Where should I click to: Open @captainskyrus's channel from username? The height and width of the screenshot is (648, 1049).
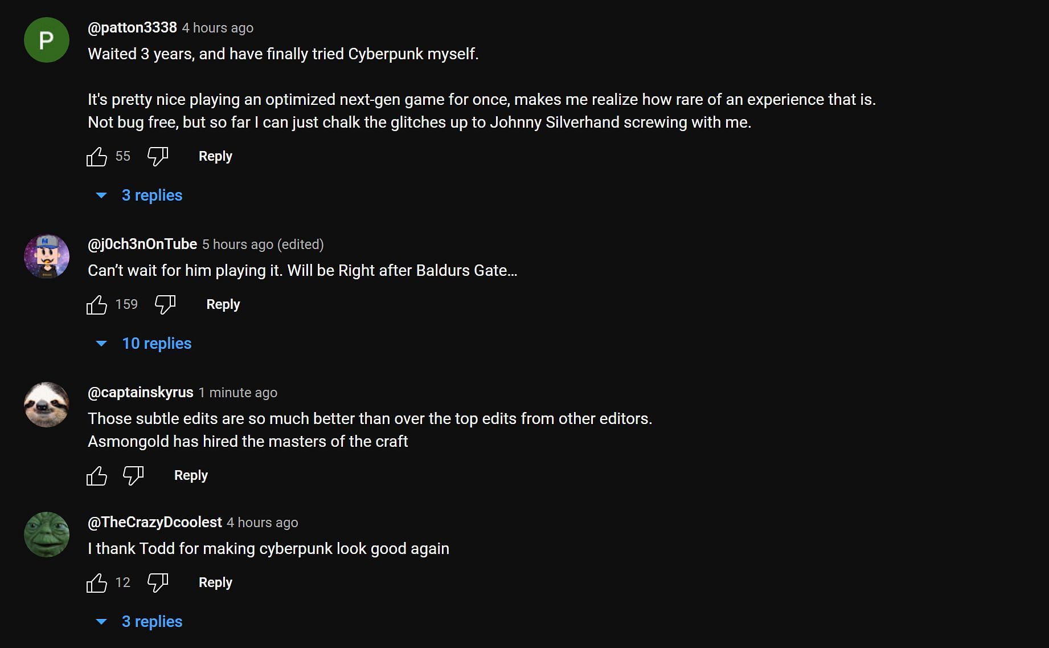(140, 392)
